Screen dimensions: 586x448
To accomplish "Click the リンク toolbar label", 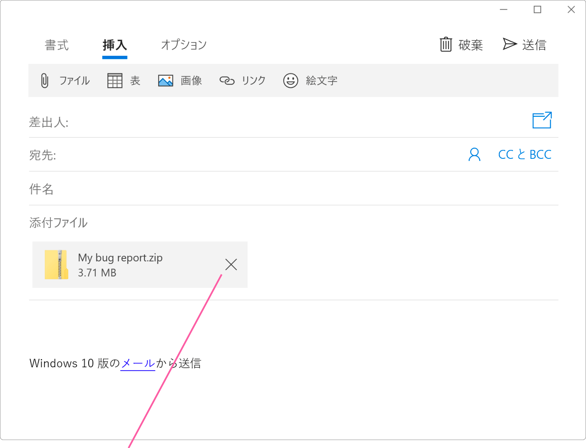I will tap(253, 81).
